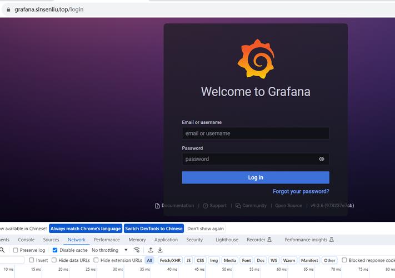Image resolution: width=395 pixels, height=278 pixels.
Task: Toggle password visibility eye icon
Action: pos(321,159)
